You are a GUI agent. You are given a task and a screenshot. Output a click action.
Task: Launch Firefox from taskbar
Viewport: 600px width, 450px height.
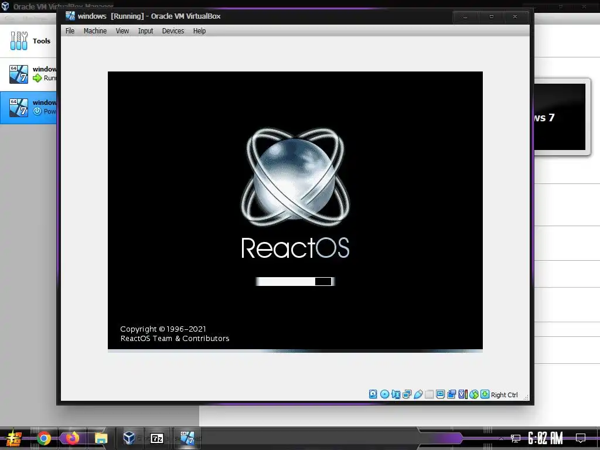point(72,438)
